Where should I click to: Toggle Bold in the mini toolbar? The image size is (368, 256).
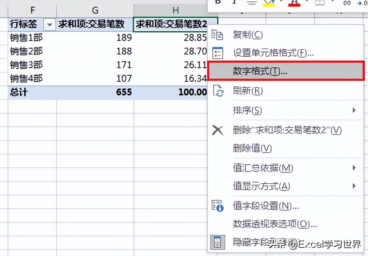[x=218, y=2]
